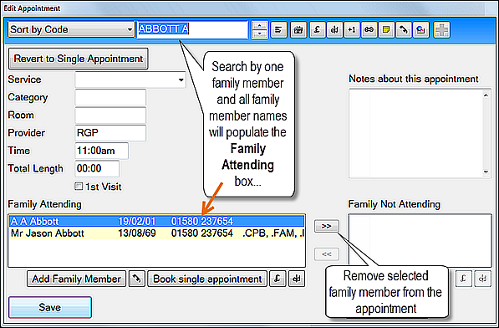Toggle the 1st Visit checkbox

pyautogui.click(x=79, y=186)
